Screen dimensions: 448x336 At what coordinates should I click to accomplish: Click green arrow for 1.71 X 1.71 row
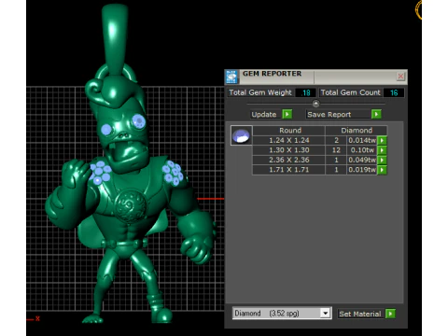[382, 170]
